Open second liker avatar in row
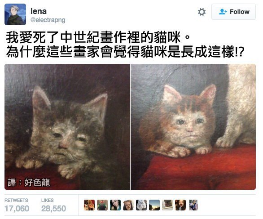Screen dimensions: 263x219 click(102, 205)
